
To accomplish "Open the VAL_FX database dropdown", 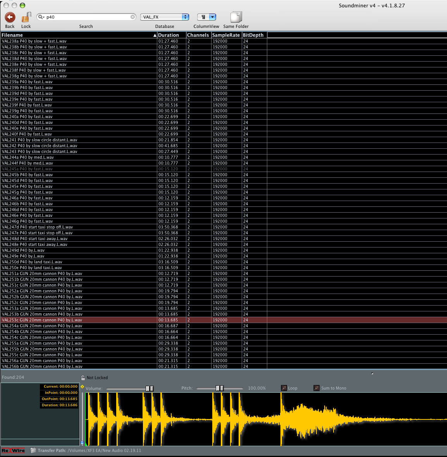I will pyautogui.click(x=165, y=17).
